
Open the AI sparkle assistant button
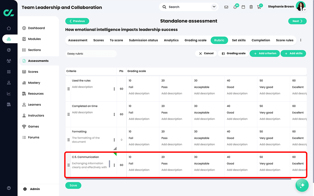[302, 185]
